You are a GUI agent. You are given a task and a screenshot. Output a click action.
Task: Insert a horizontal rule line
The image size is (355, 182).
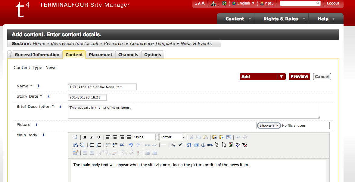[x=164, y=145]
